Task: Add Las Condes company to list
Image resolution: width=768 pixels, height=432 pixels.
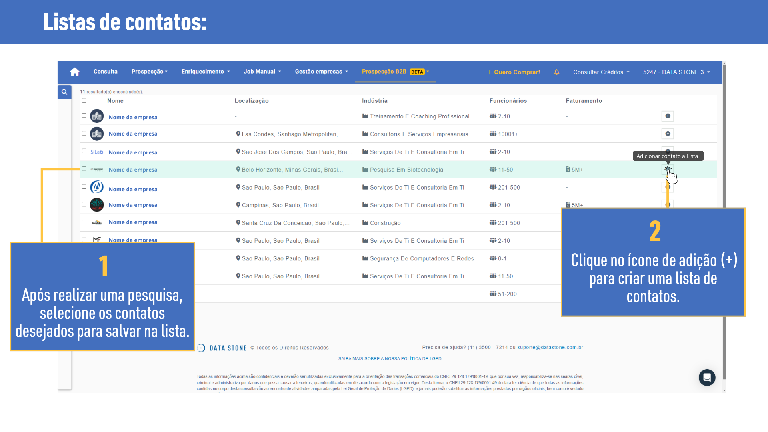Action: coord(668,134)
